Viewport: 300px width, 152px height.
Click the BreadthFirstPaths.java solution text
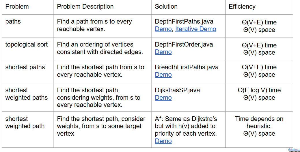(187, 67)
